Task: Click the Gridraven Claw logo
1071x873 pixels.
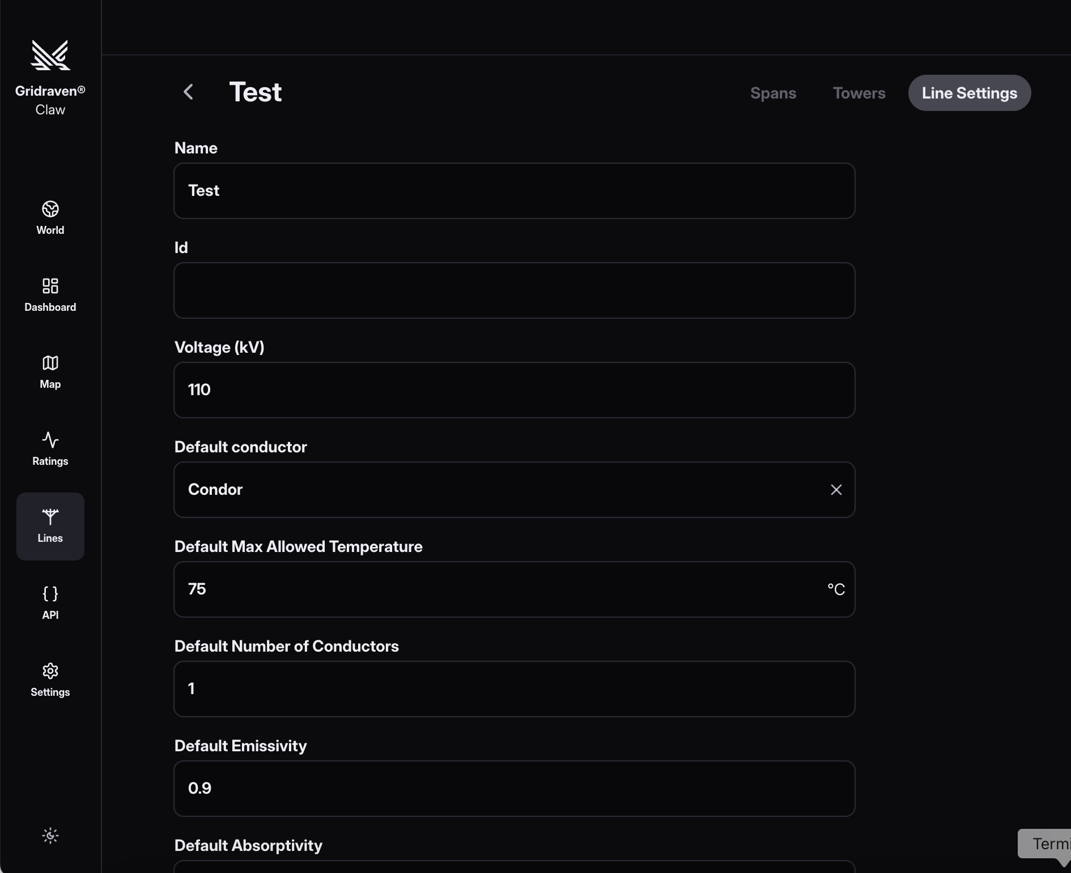Action: (x=50, y=55)
